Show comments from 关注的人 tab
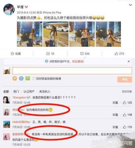The image size is (135, 148). click(45, 91)
